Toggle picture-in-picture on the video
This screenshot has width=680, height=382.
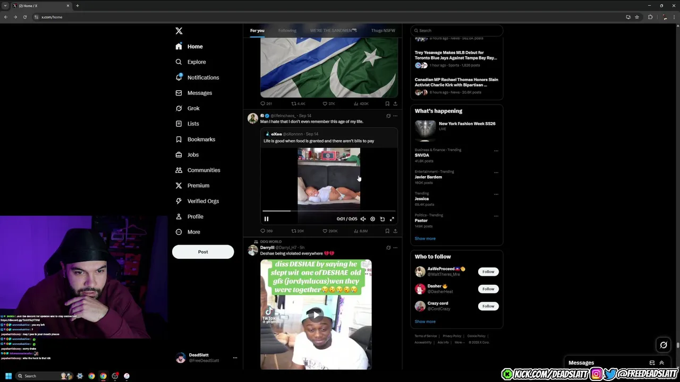382,219
